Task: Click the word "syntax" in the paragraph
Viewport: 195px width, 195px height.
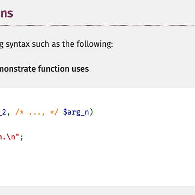Action: point(18,44)
